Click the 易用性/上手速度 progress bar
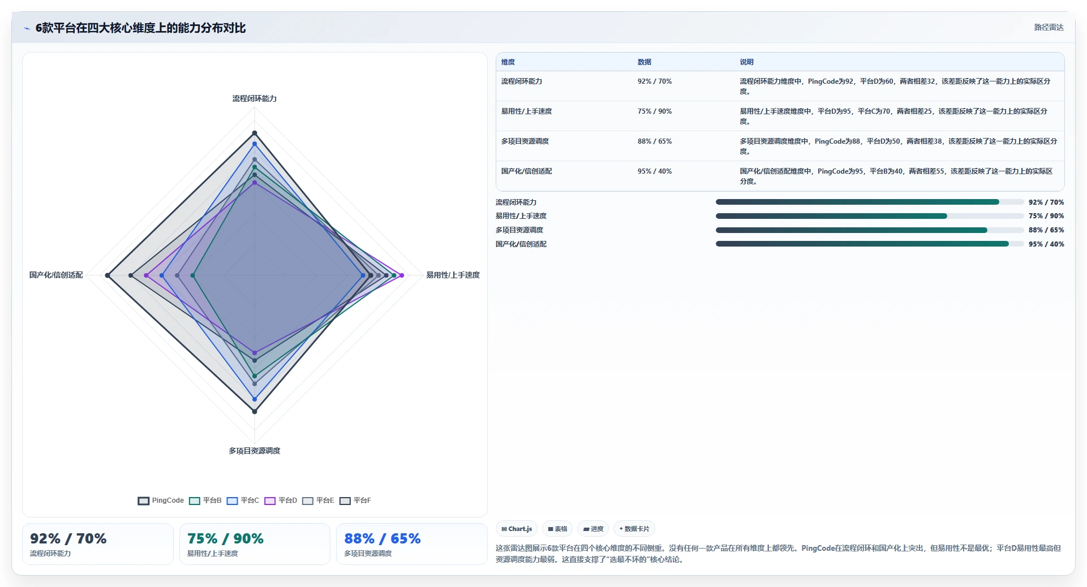 pos(870,216)
